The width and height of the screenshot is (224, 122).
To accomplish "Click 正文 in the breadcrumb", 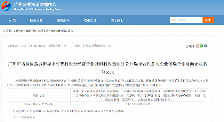I will (70, 31).
